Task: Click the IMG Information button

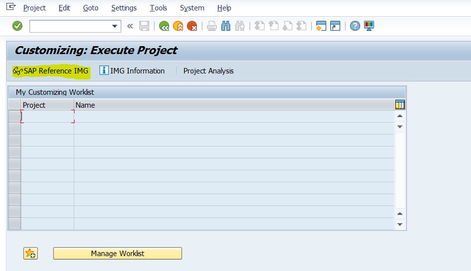Action: 132,71
